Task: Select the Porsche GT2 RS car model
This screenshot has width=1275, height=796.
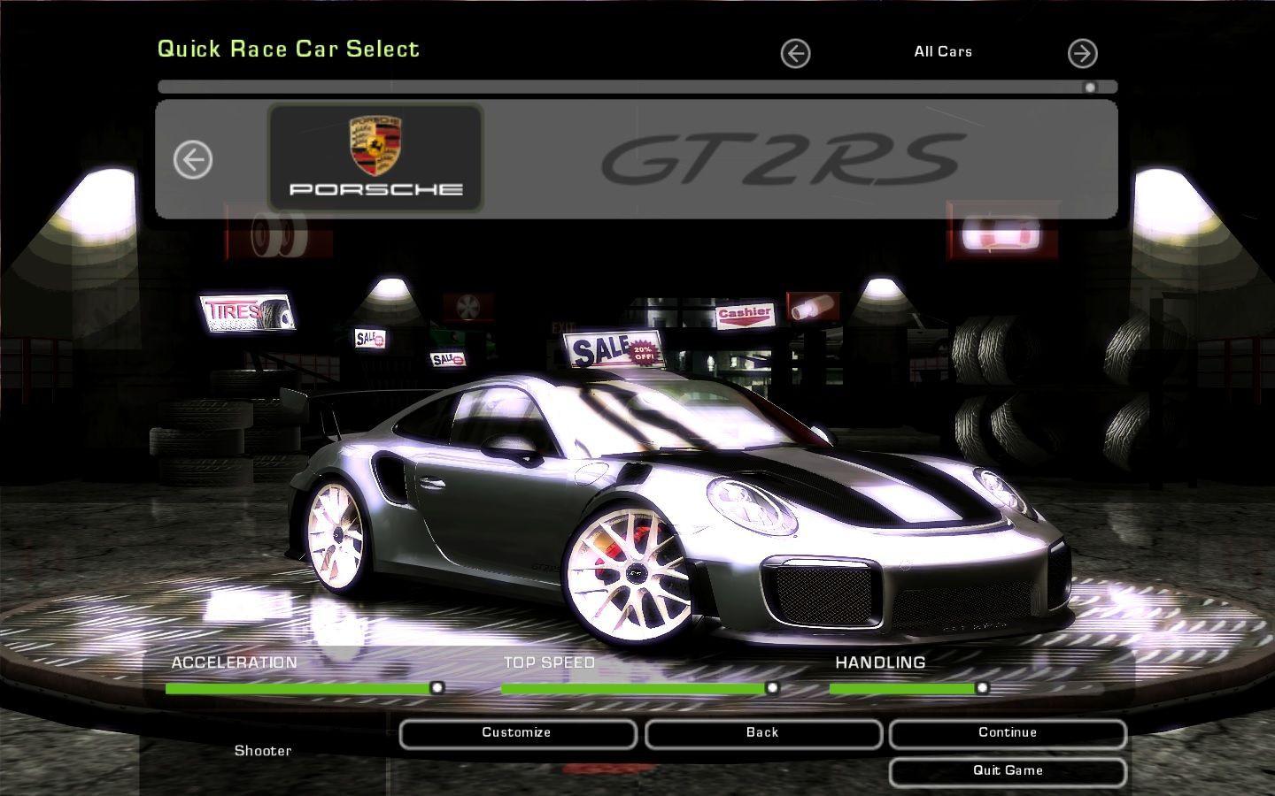Action: [x=680, y=513]
